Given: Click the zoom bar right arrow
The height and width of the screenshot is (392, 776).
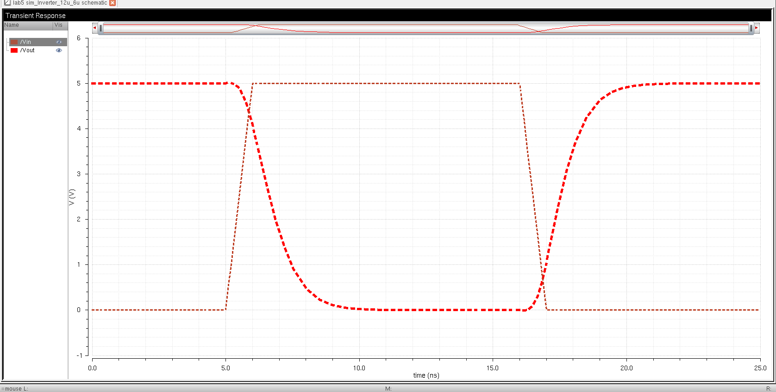Looking at the screenshot, I should (x=757, y=28).
